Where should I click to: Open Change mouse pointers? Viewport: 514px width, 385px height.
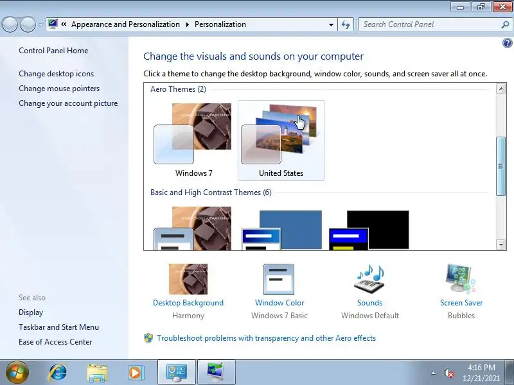pyautogui.click(x=59, y=89)
